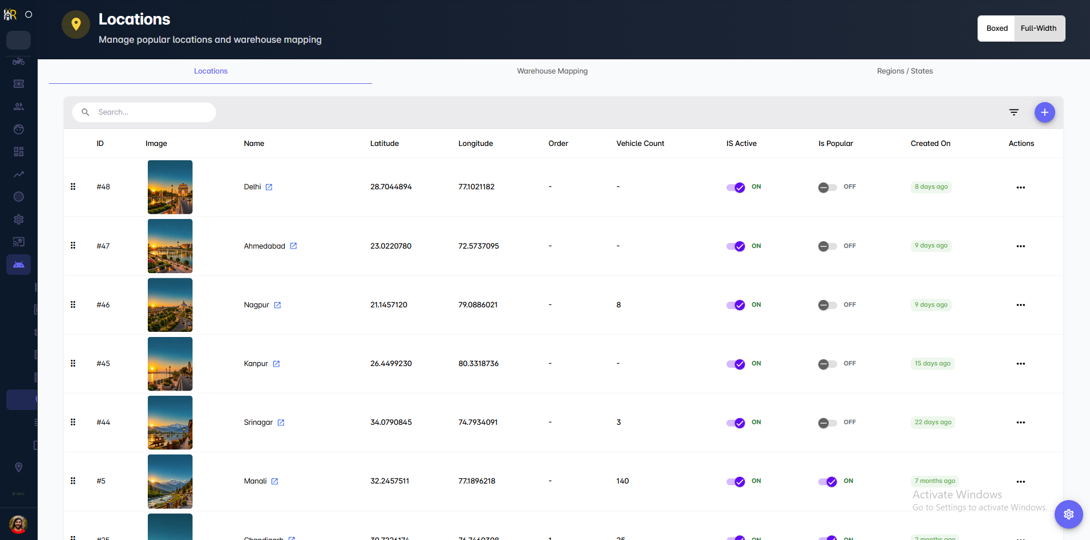Toggle IS Active switch for Kanpur
This screenshot has width=1090, height=540.
click(x=736, y=364)
